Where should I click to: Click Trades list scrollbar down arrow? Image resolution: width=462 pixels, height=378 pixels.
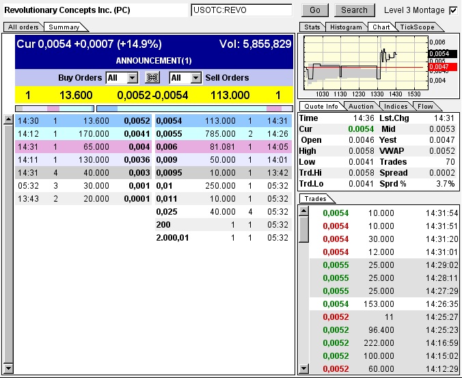pyautogui.click(x=303, y=368)
